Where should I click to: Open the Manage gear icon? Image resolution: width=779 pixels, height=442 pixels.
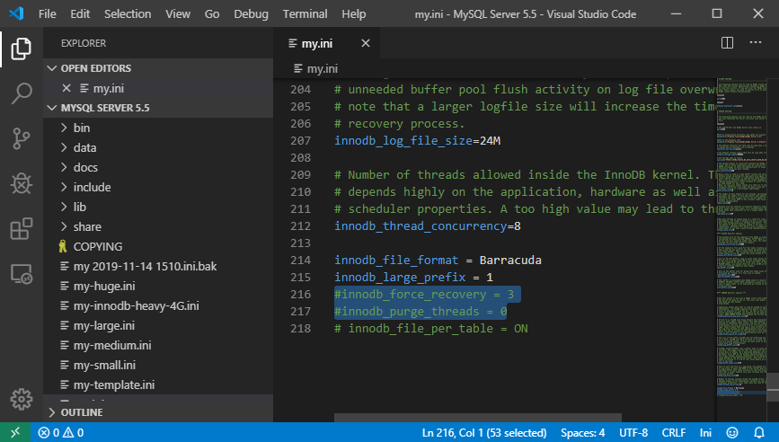pos(21,399)
